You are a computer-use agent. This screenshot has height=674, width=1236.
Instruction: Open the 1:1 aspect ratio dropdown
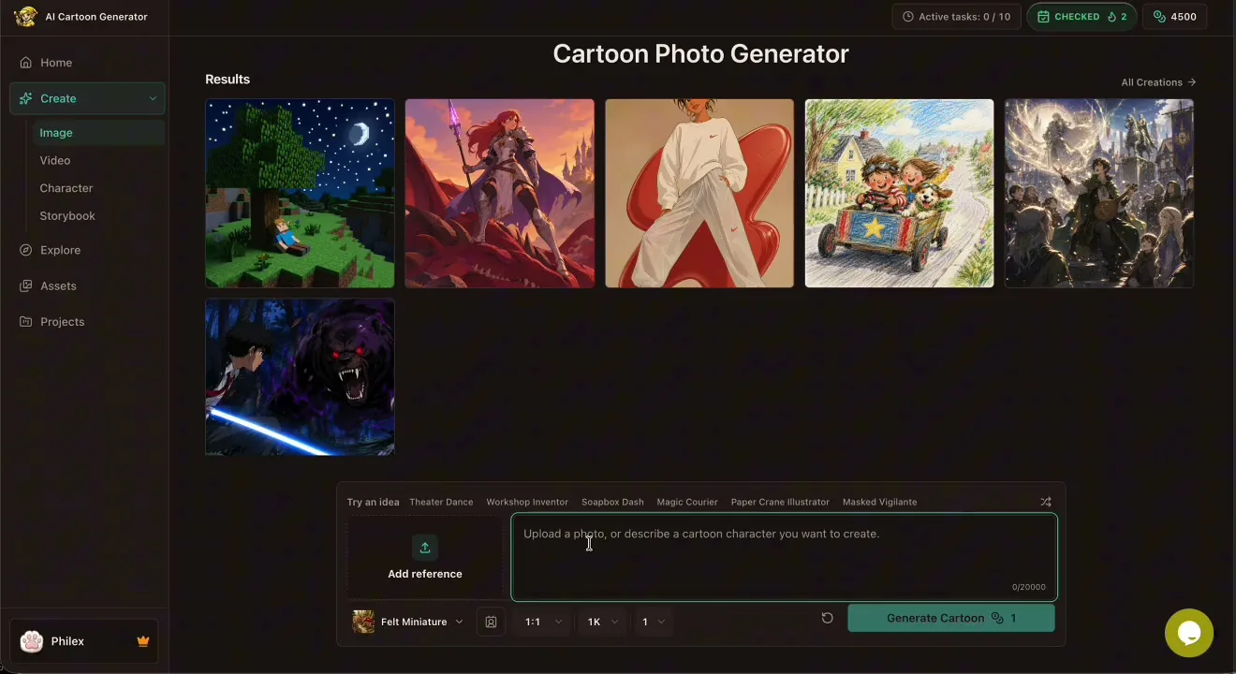543,622
